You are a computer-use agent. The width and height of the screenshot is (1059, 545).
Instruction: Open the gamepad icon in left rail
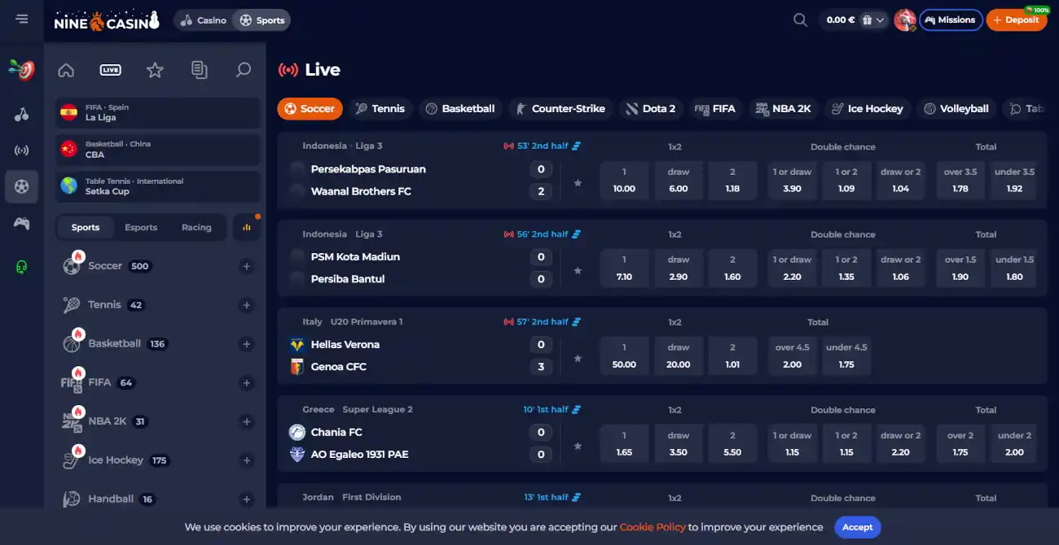22,224
